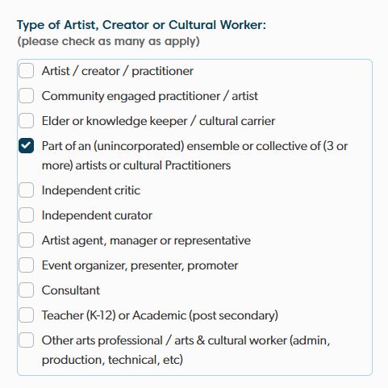Click the 'Community engaged practitioner / artist' label
Image resolution: width=388 pixels, height=388 pixels.
pos(150,96)
